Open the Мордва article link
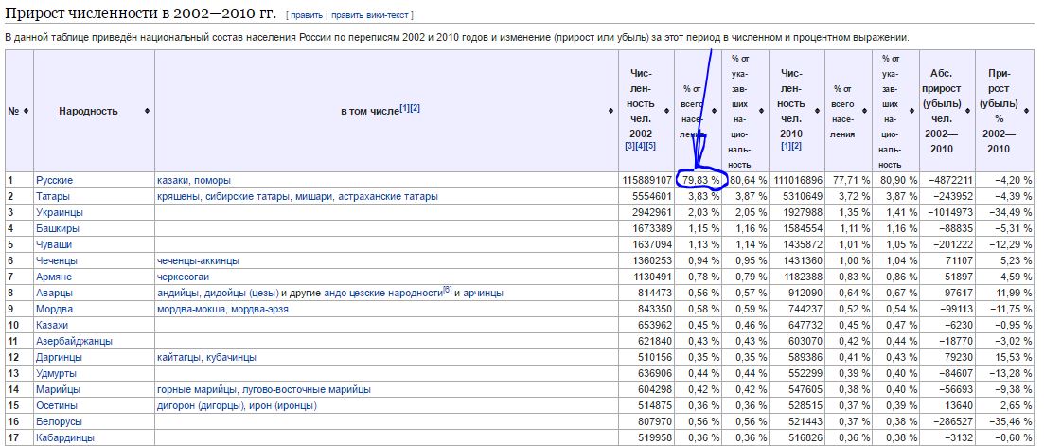Image resolution: width=1044 pixels, height=446 pixels. click(x=55, y=309)
